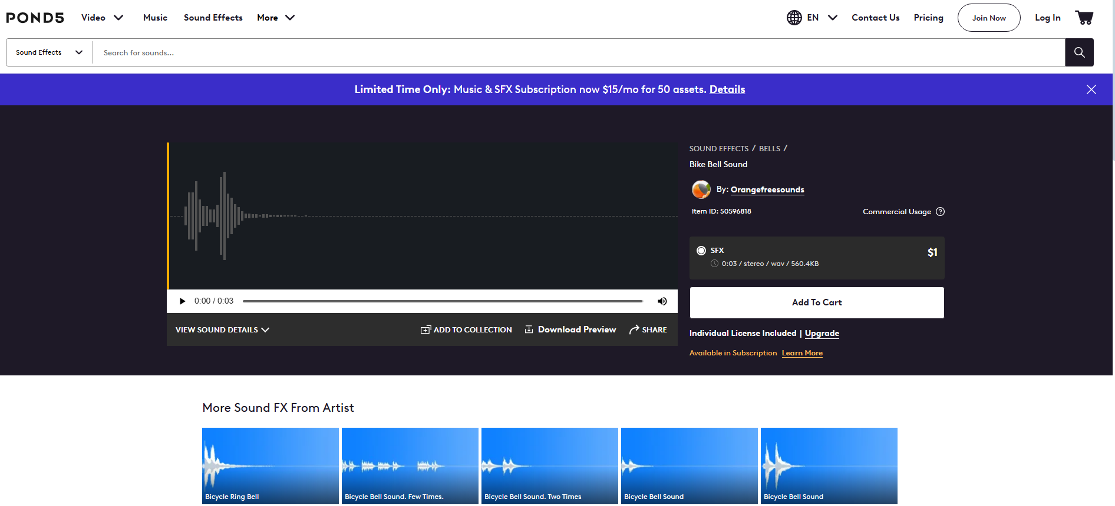The image size is (1115, 506).
Task: Click the More Sound FX From Artist heading
Action: tap(278, 408)
